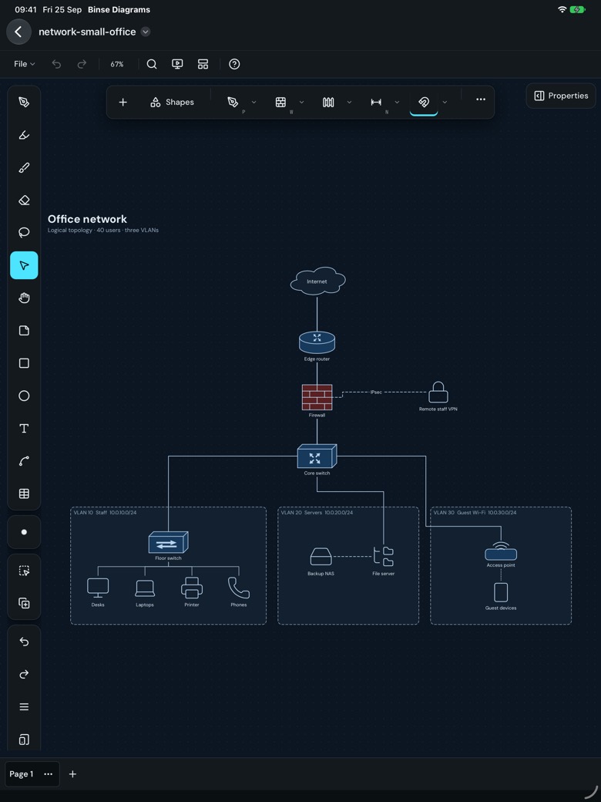Select the Highlighter tool
The height and width of the screenshot is (802, 601).
click(x=24, y=135)
